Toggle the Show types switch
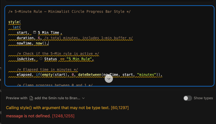 (x=188, y=98)
